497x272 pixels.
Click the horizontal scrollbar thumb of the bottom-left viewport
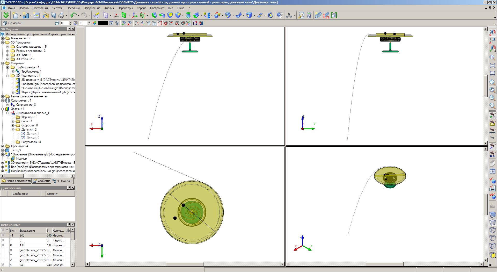[185, 264]
